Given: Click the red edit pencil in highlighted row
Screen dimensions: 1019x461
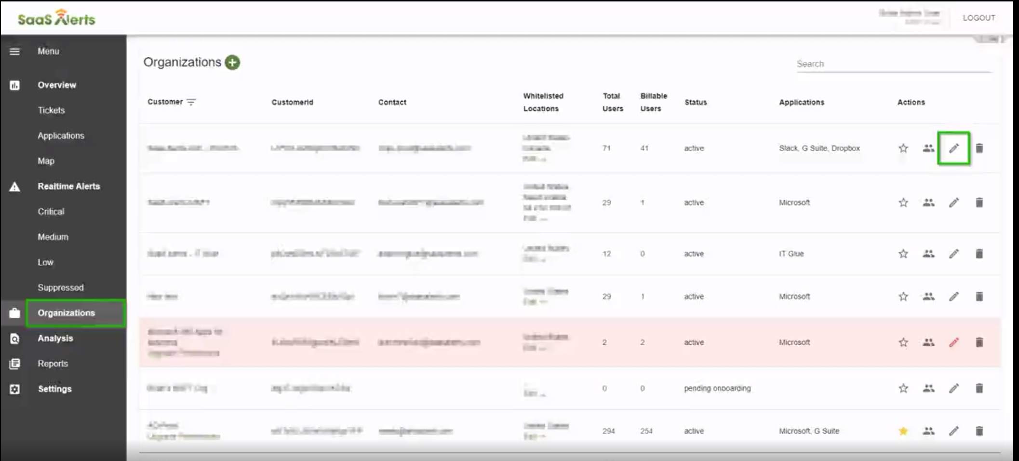Looking at the screenshot, I should point(954,342).
